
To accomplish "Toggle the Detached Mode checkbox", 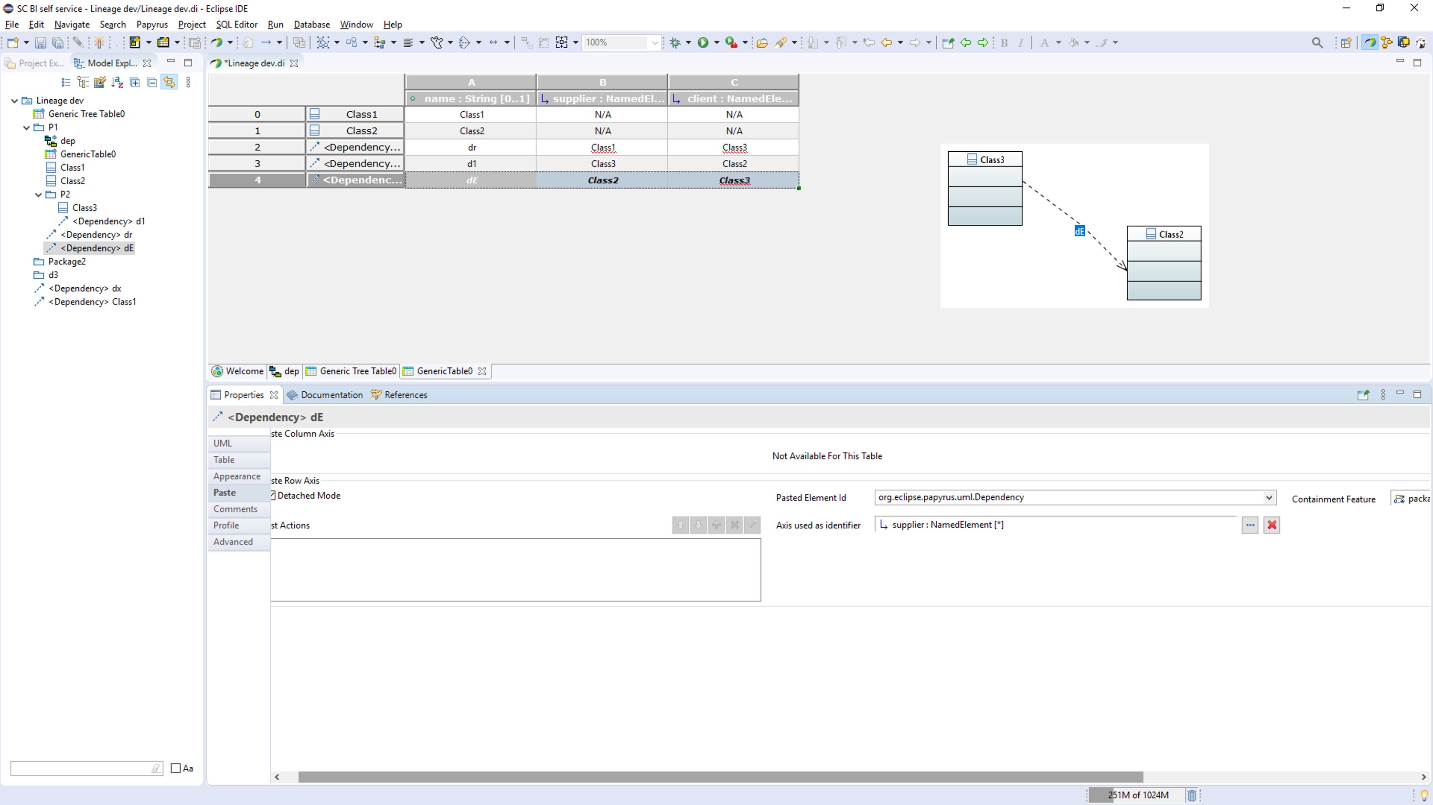I will (273, 495).
